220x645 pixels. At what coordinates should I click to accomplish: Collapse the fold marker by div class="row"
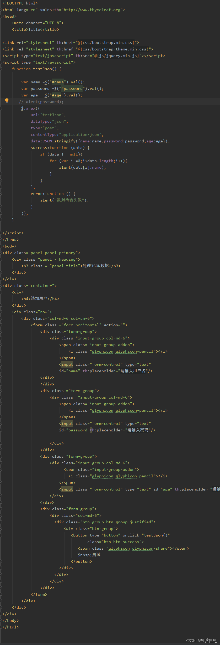(x=1, y=312)
